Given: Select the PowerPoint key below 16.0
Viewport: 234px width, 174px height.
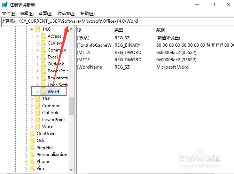Looking at the screenshot, I should coord(53,120).
